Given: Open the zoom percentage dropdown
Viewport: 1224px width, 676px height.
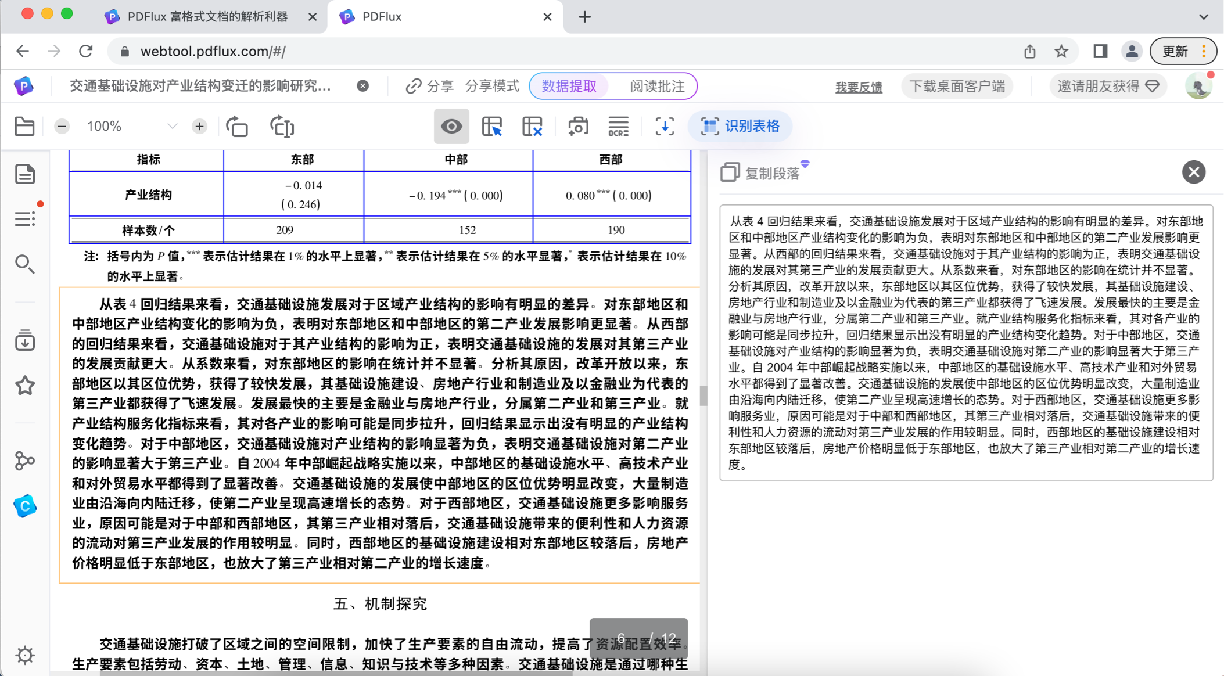Looking at the screenshot, I should point(173,126).
